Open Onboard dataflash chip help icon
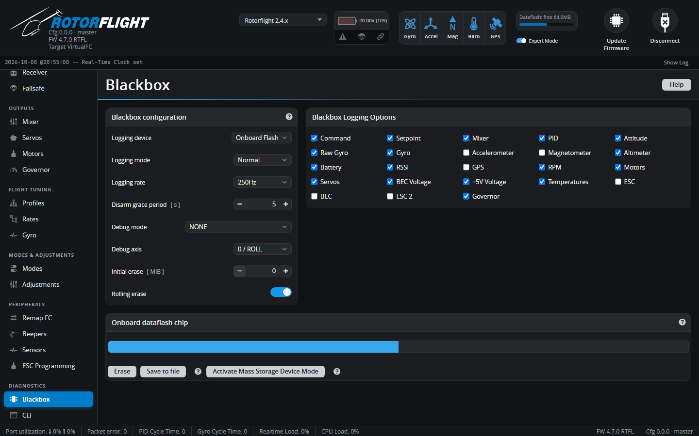Image resolution: width=699 pixels, height=436 pixels. pyautogui.click(x=682, y=322)
